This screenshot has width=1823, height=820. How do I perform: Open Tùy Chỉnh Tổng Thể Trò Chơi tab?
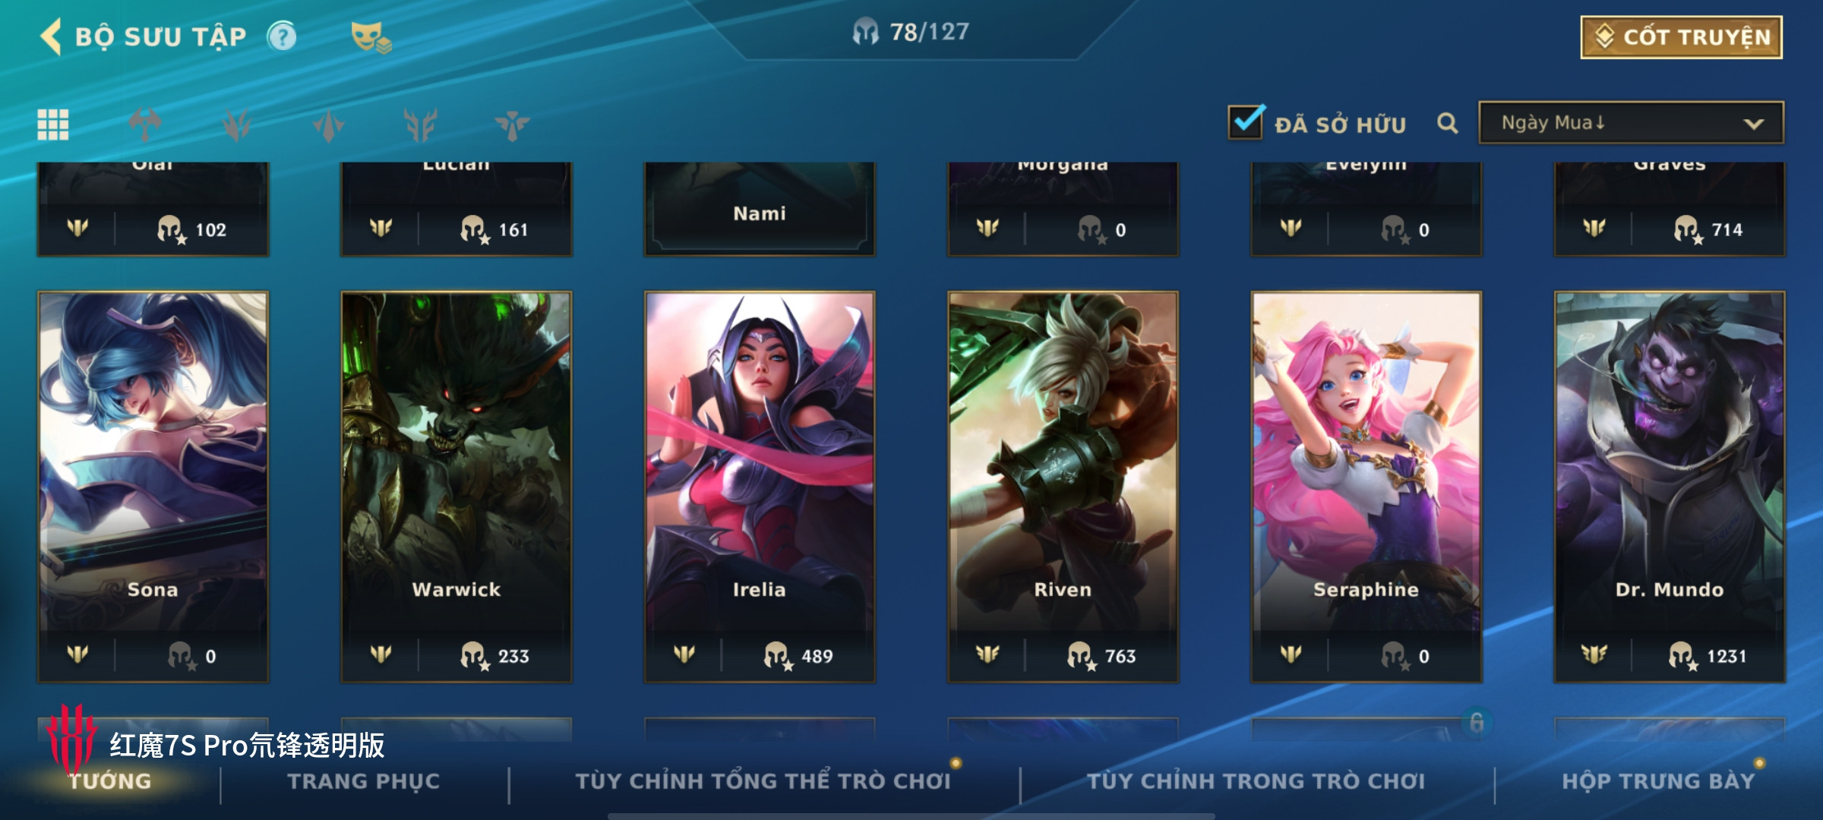click(763, 781)
